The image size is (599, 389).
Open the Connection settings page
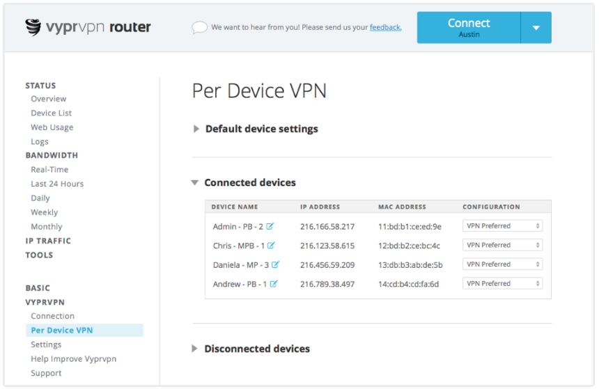pyautogui.click(x=52, y=316)
